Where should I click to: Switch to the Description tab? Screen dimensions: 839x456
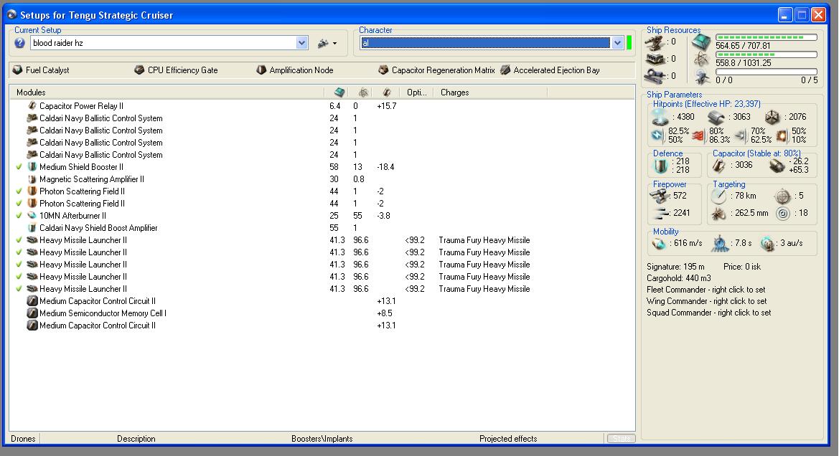click(x=136, y=438)
